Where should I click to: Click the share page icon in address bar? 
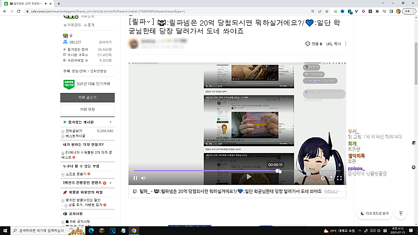point(320,11)
